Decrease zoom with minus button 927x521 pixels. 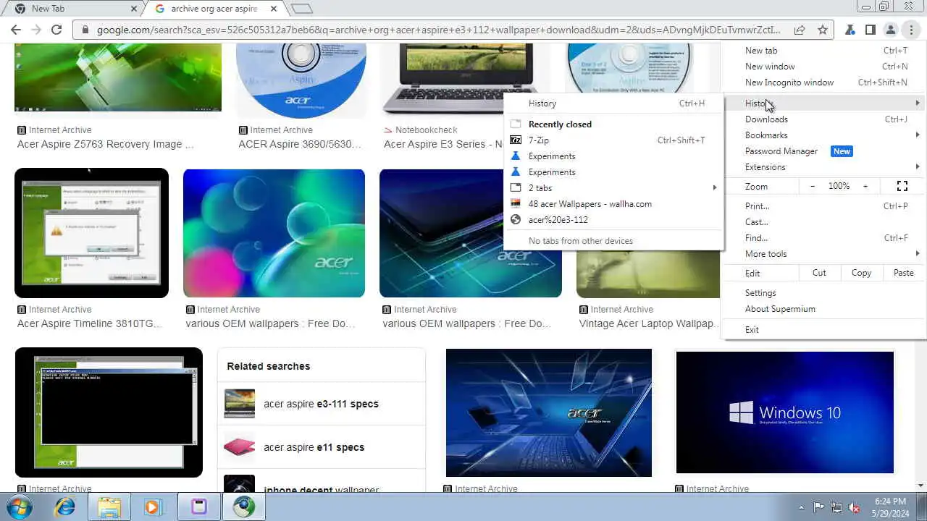pos(813,186)
